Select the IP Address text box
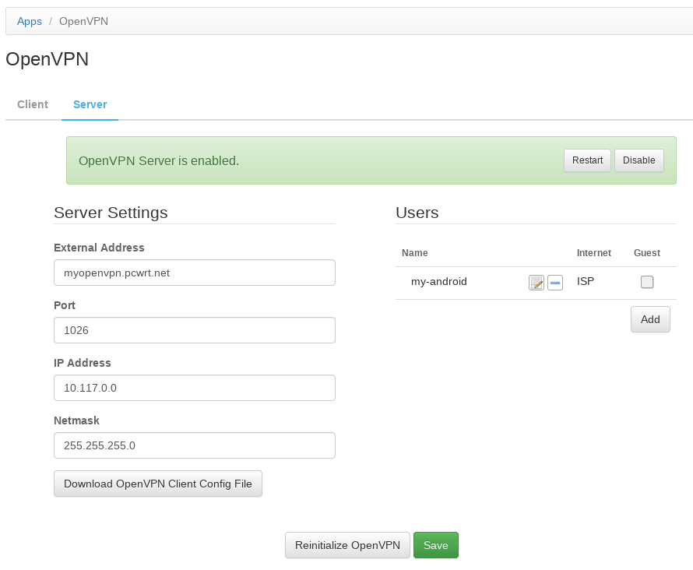The width and height of the screenshot is (693, 570). [195, 388]
